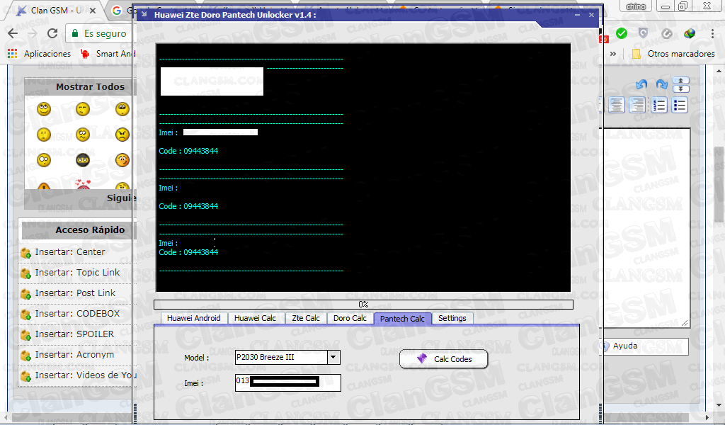725x425 pixels.
Task: Insert a bulleted list in the editor
Action: click(680, 106)
